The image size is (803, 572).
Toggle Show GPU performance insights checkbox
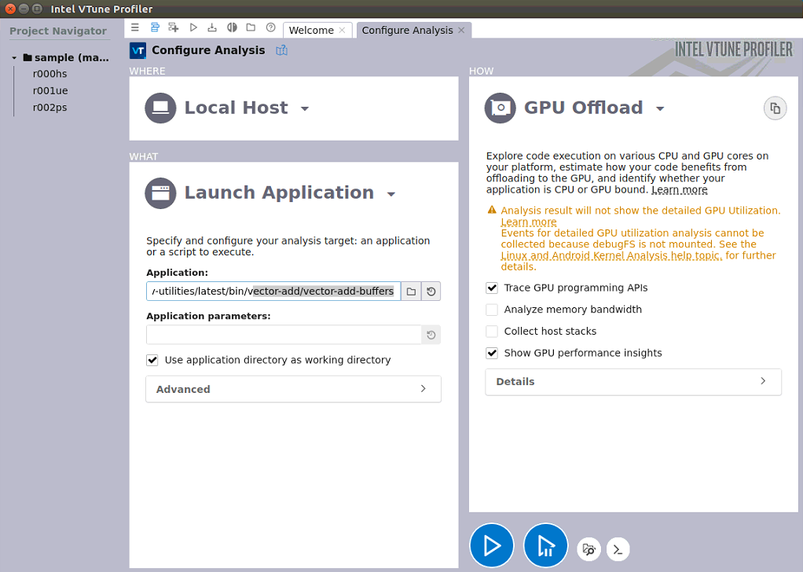tap(492, 353)
